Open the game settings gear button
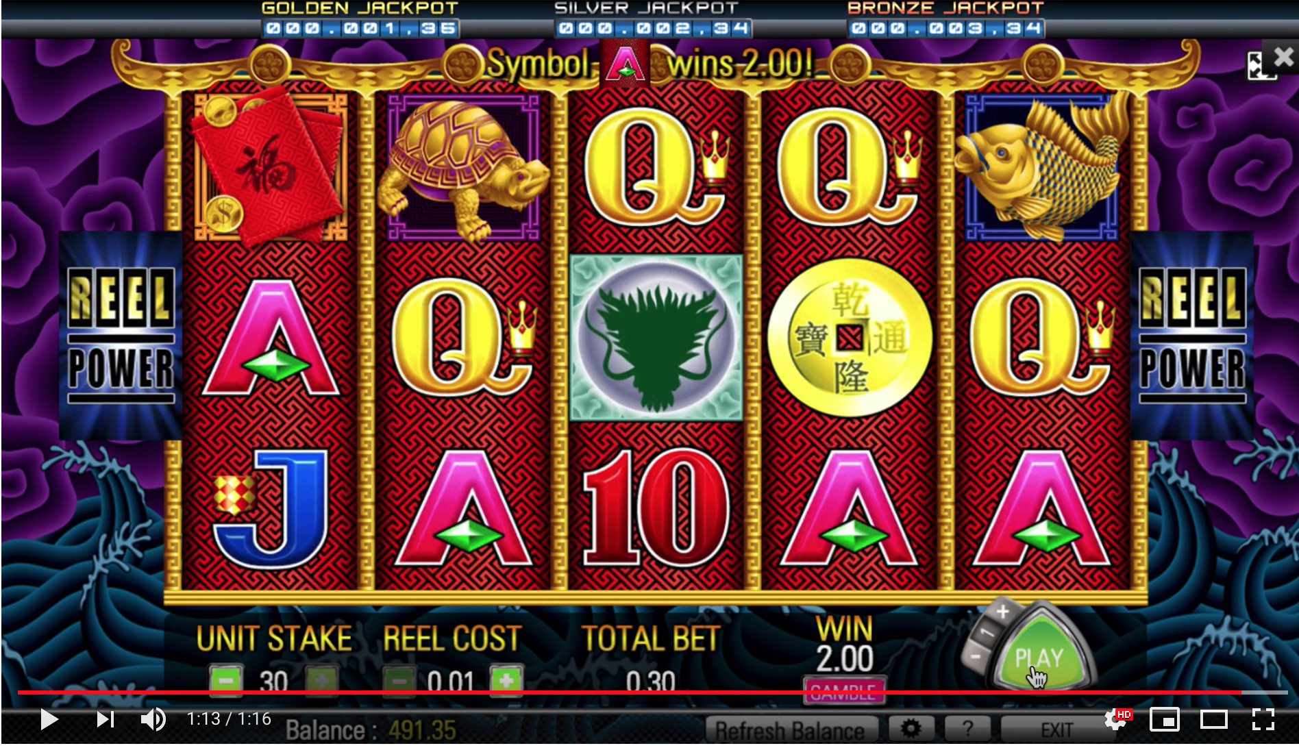This screenshot has height=748, width=1299. point(911,729)
